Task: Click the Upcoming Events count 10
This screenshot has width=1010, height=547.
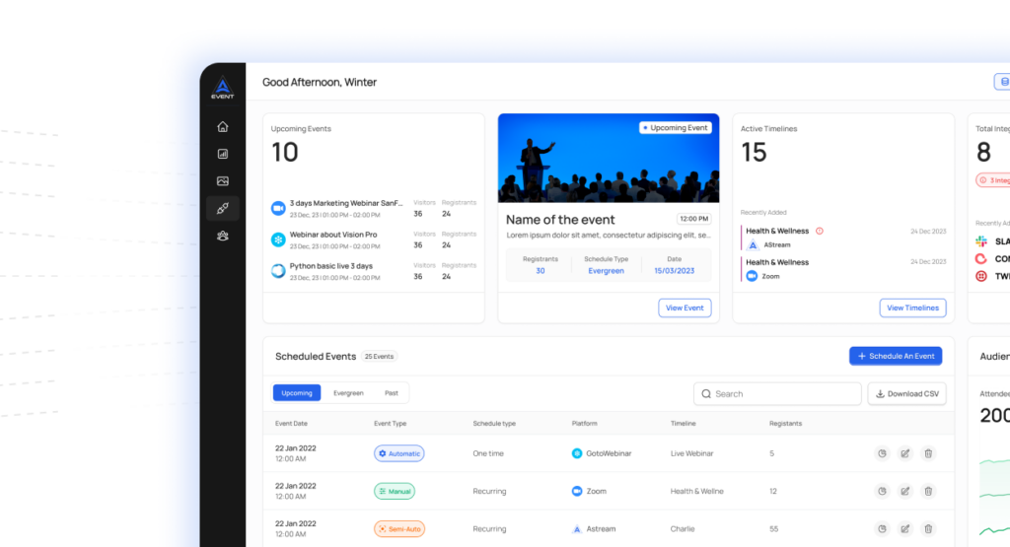Action: point(285,153)
